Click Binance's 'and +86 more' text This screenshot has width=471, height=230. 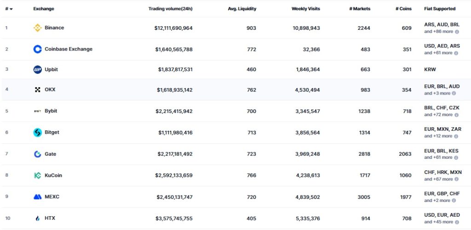click(438, 32)
